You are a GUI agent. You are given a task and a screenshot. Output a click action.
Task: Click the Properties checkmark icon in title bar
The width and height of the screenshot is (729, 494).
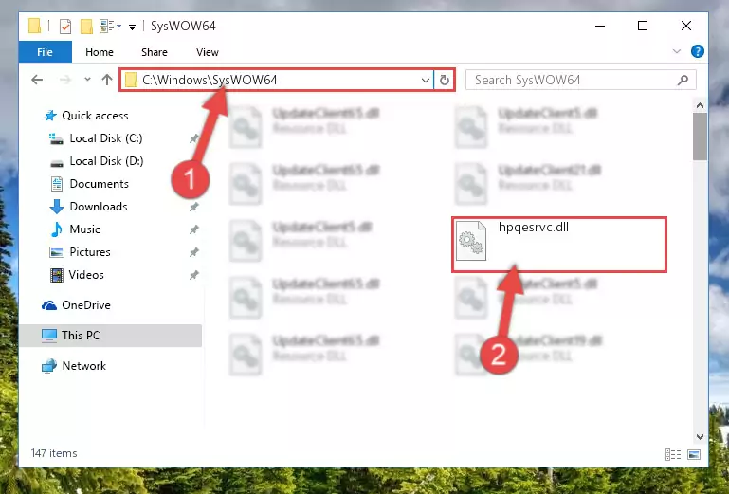(x=65, y=26)
